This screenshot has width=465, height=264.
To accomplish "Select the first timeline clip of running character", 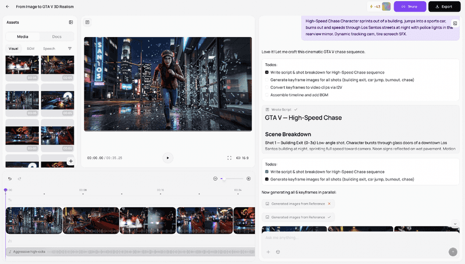I will 34,220.
